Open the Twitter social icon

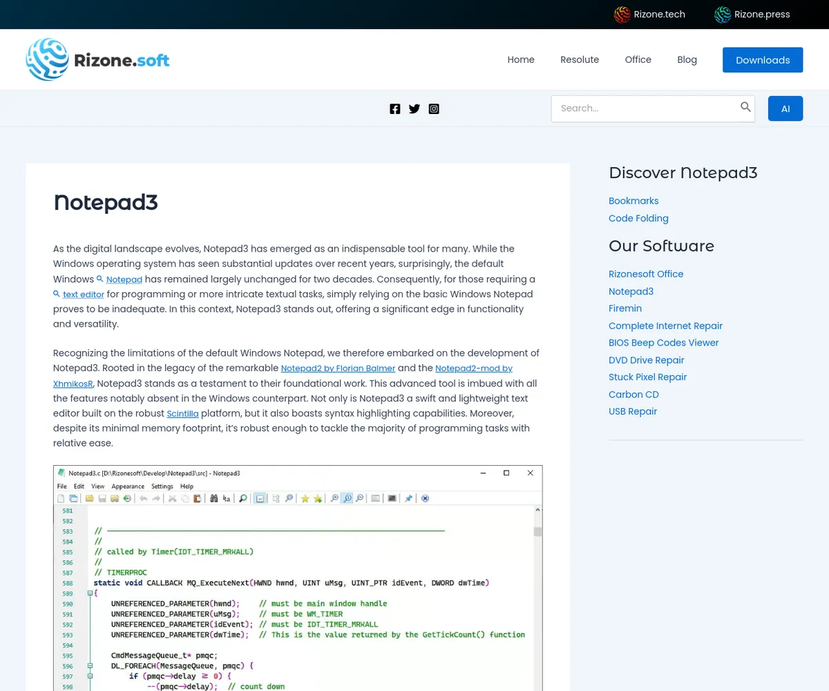click(414, 108)
